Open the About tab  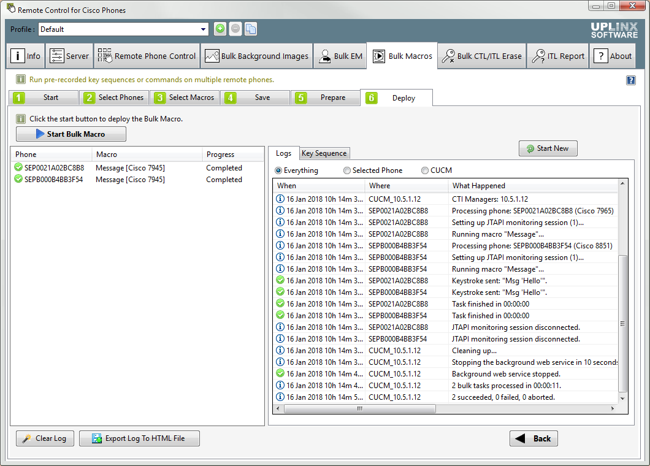[x=613, y=56]
